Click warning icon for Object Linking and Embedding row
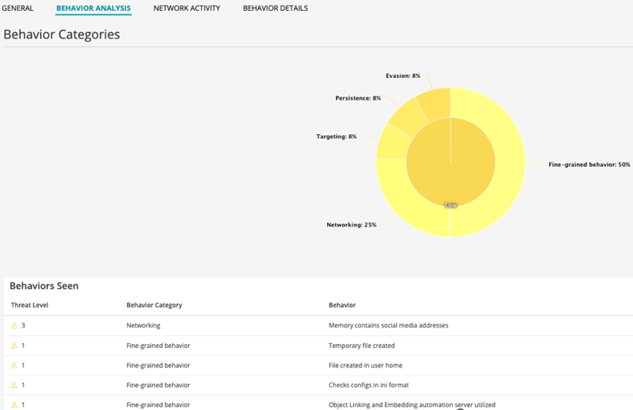Viewport: 633px width, 410px height. 13,405
